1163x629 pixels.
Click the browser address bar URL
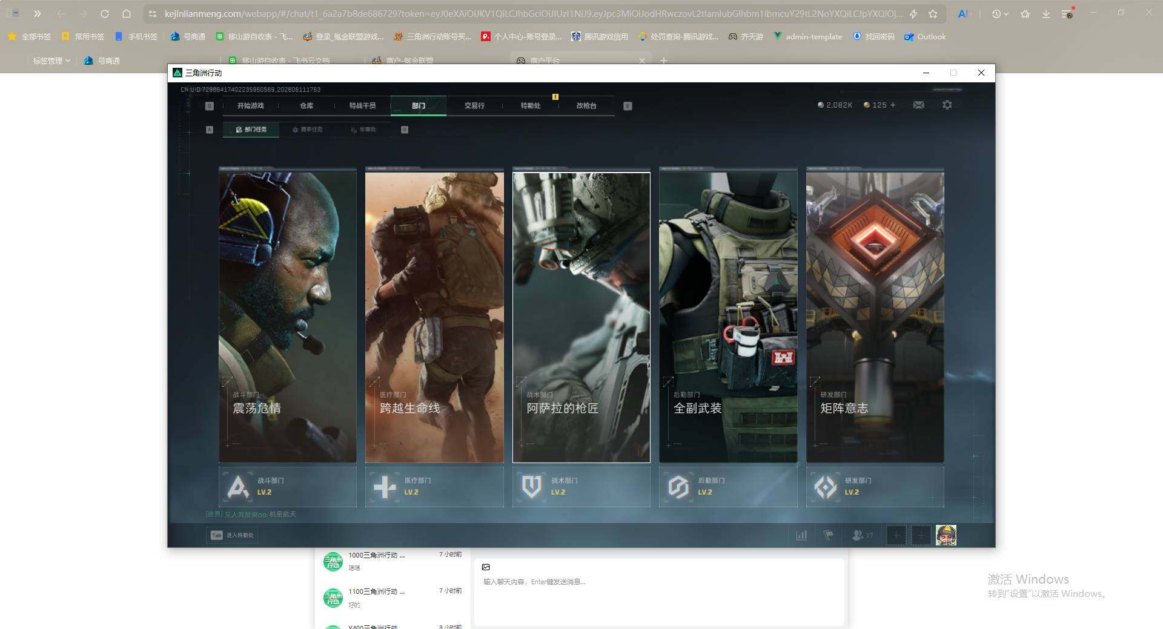[x=533, y=13]
